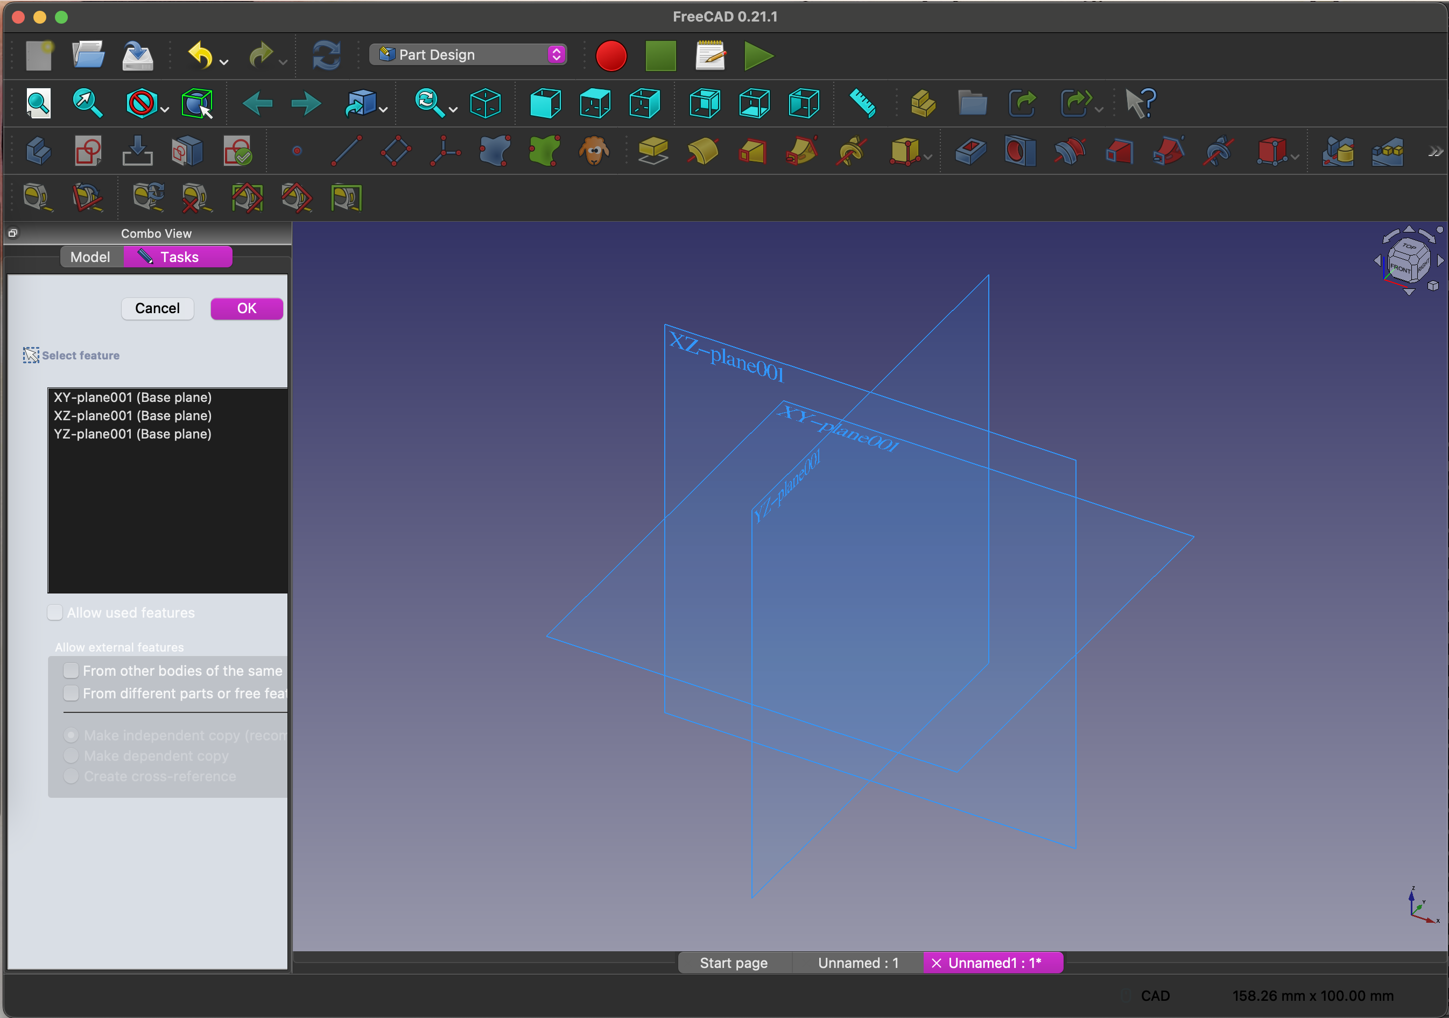Refresh the document with the recompute icon
The width and height of the screenshot is (1449, 1018).
tap(327, 55)
